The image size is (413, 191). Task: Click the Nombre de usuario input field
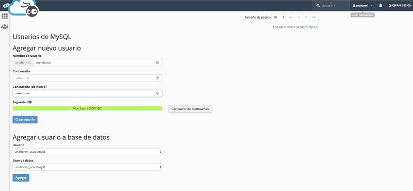tap(98, 62)
